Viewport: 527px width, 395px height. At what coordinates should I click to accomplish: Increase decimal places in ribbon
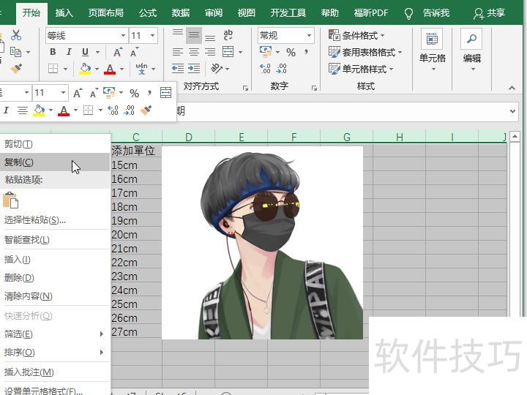coord(265,69)
